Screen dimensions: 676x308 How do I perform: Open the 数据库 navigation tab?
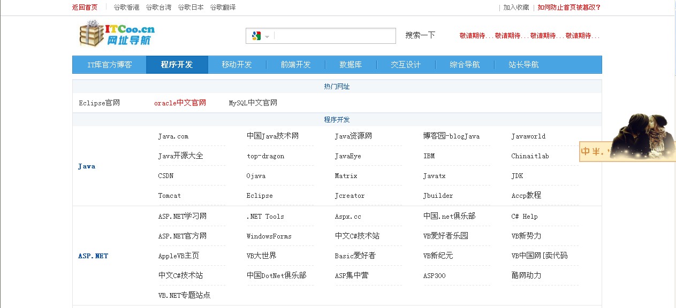pos(351,65)
